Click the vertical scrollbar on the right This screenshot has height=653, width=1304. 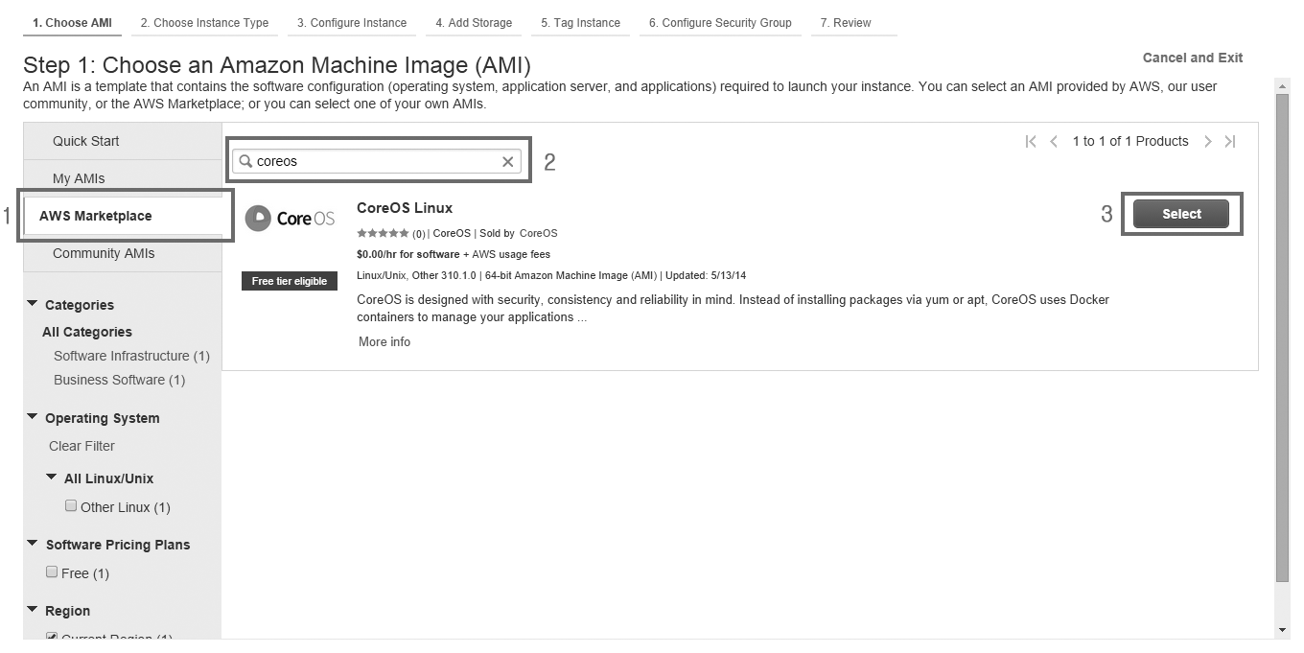[1283, 336]
